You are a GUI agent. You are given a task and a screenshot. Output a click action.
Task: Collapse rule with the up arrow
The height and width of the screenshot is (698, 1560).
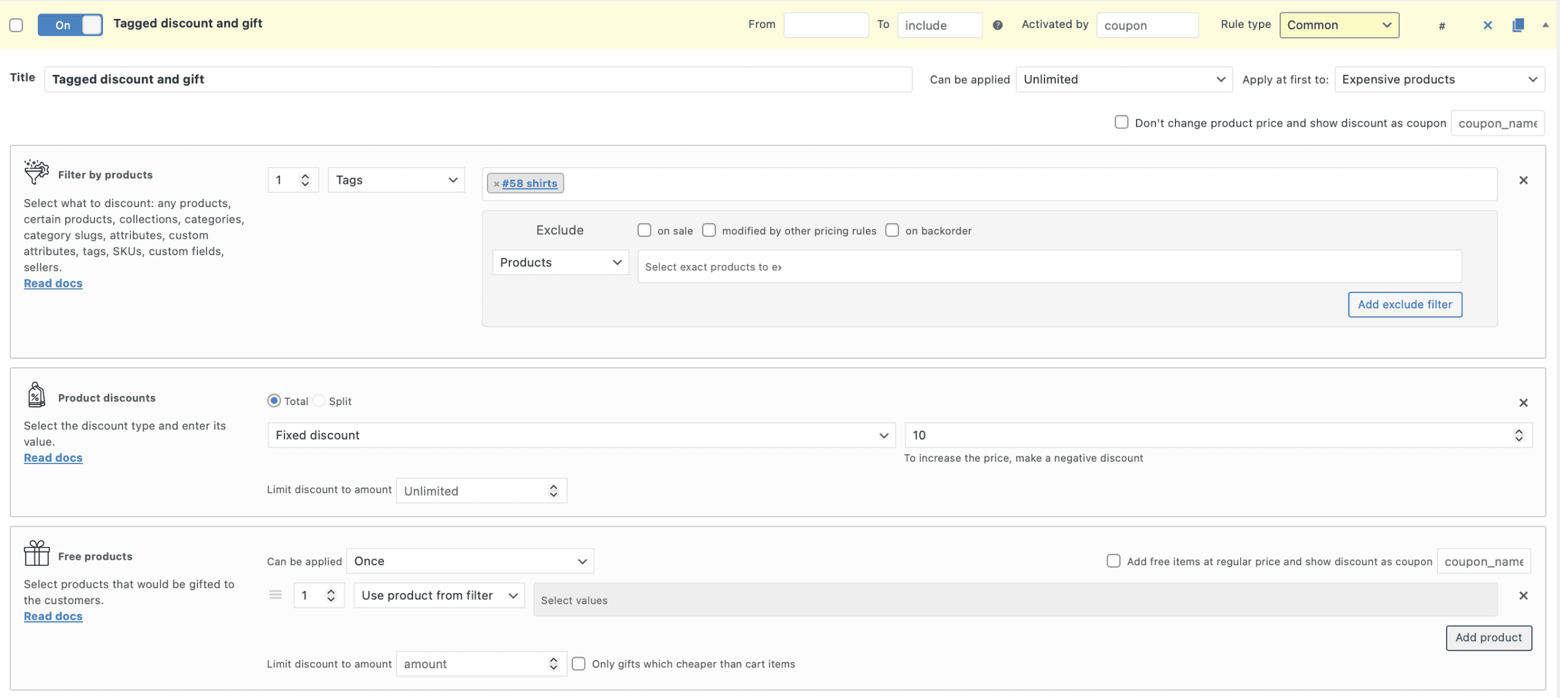point(1545,25)
